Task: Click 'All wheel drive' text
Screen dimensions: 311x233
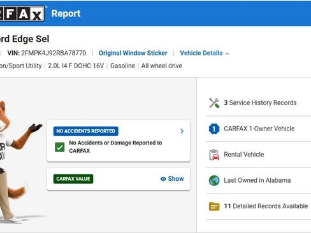Action: pyautogui.click(x=162, y=66)
